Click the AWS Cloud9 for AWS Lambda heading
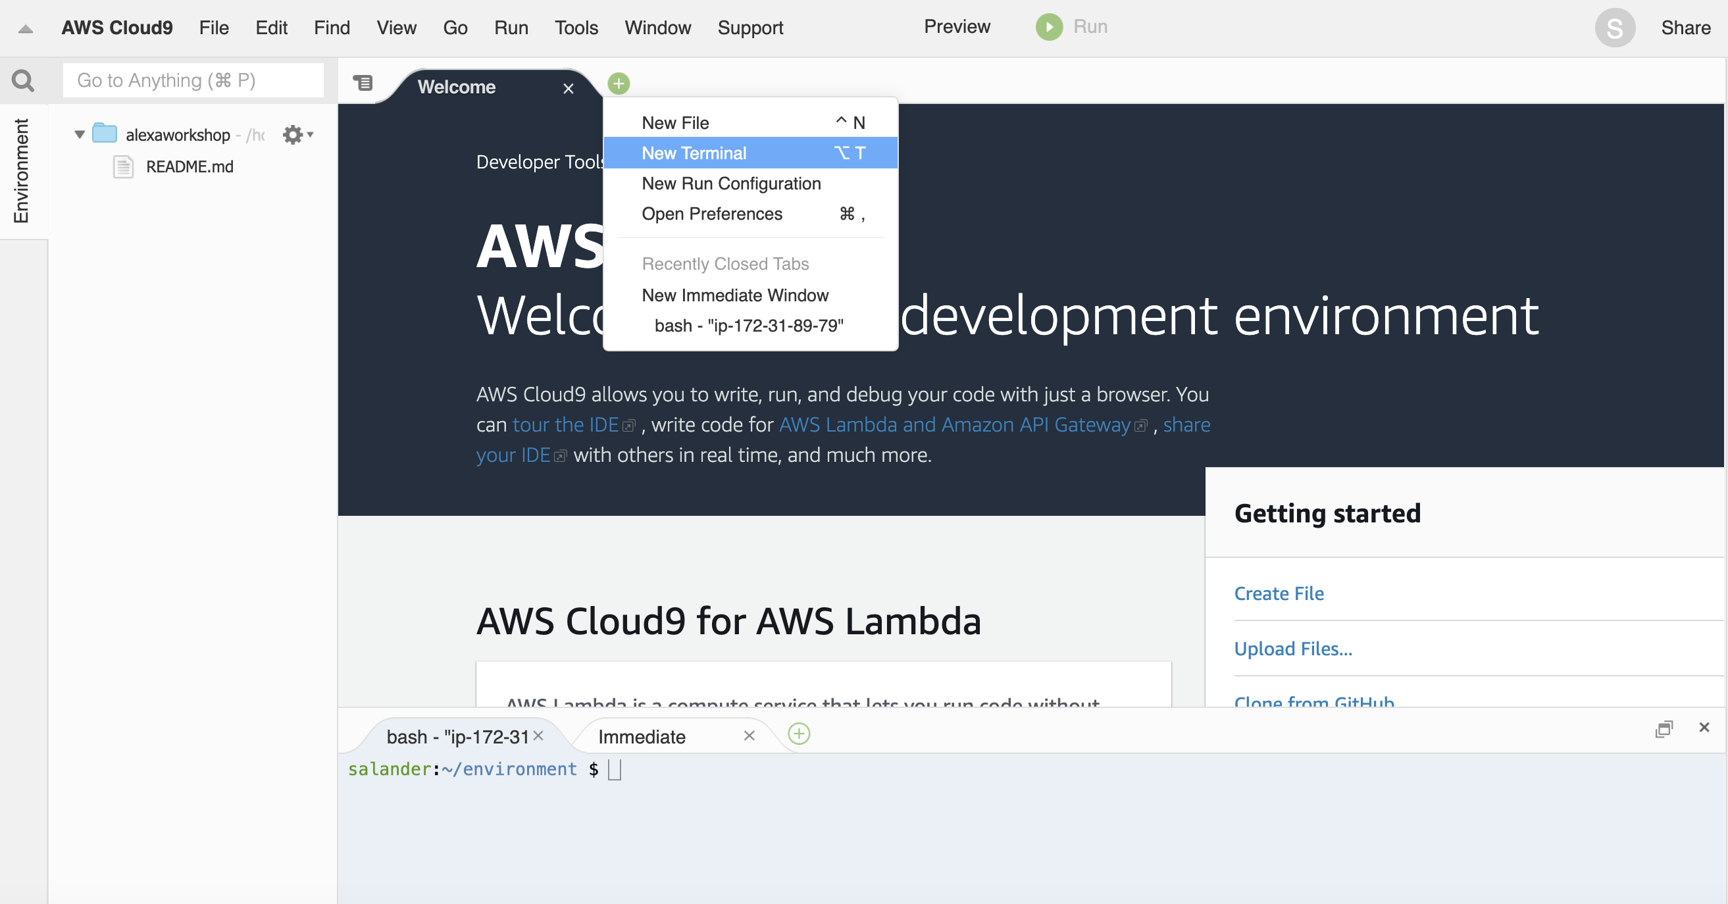1728x904 pixels. click(x=728, y=620)
